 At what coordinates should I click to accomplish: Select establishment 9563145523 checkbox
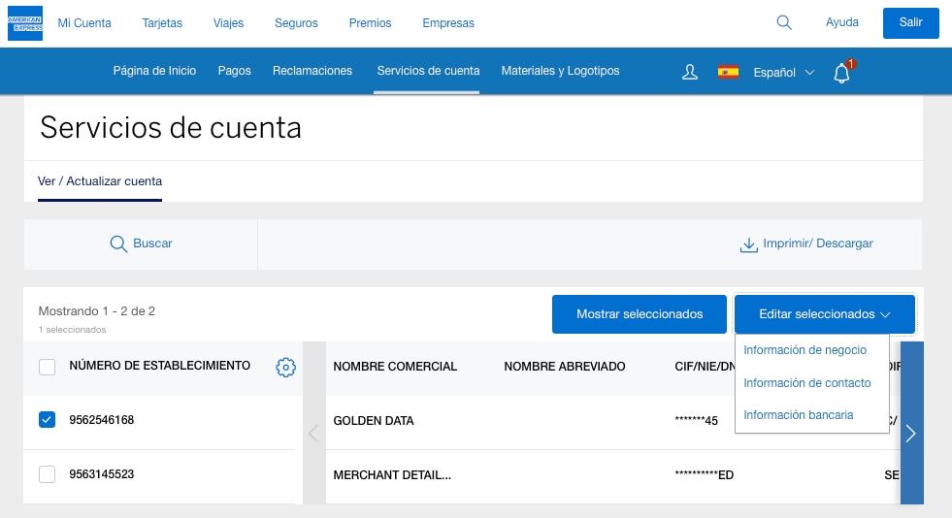pyautogui.click(x=47, y=474)
